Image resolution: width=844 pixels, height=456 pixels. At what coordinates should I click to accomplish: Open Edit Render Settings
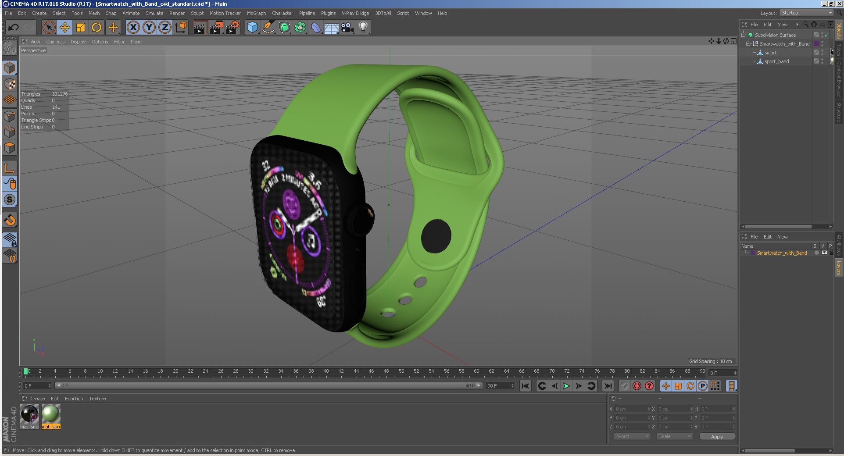point(232,28)
